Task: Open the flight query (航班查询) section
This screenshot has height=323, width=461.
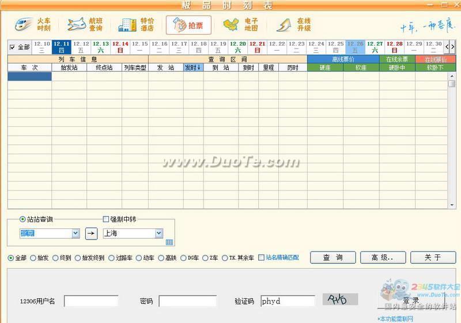Action: click(x=85, y=25)
